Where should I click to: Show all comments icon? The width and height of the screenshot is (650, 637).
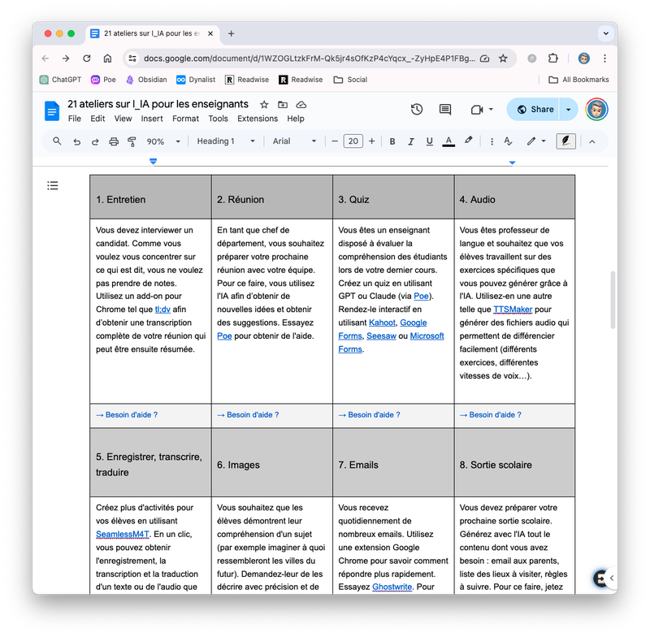[445, 110]
